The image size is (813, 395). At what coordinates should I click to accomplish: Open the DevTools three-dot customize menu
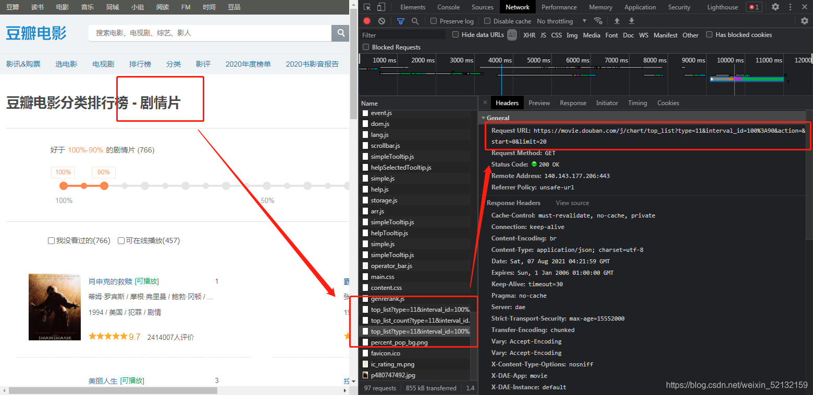tap(790, 7)
